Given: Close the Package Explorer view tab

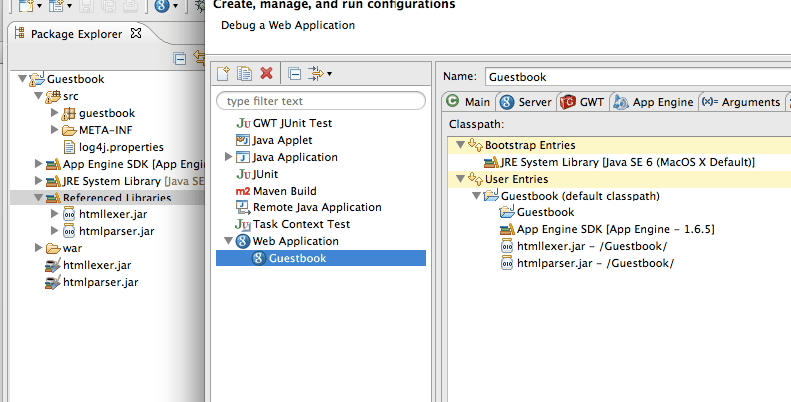Looking at the screenshot, I should (x=136, y=33).
